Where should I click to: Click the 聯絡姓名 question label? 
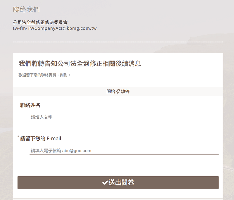(x=30, y=105)
